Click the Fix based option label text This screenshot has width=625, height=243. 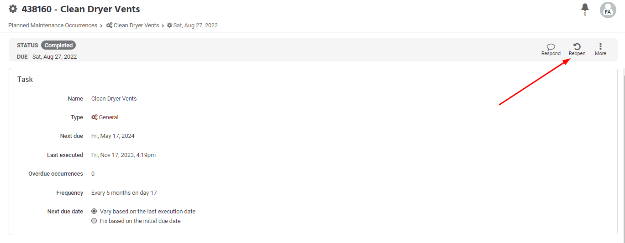click(x=140, y=221)
